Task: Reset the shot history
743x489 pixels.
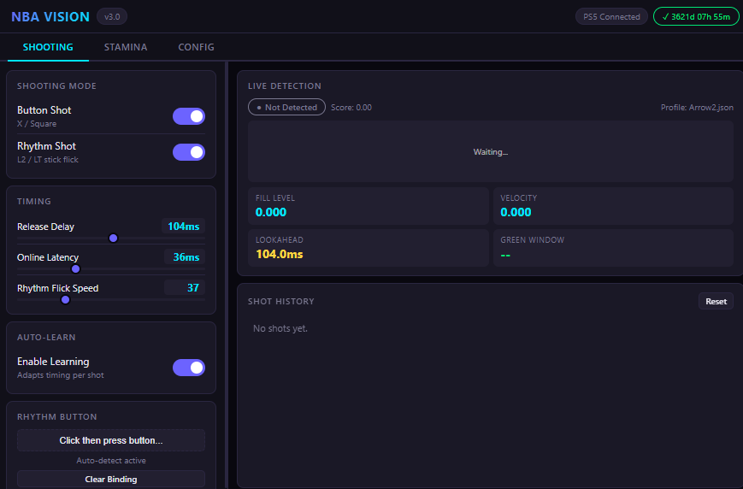Action: coord(716,302)
